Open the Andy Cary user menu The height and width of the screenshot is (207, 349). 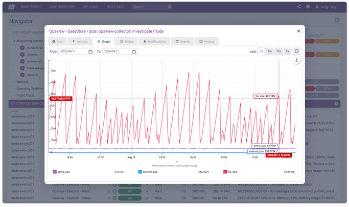click(x=330, y=7)
